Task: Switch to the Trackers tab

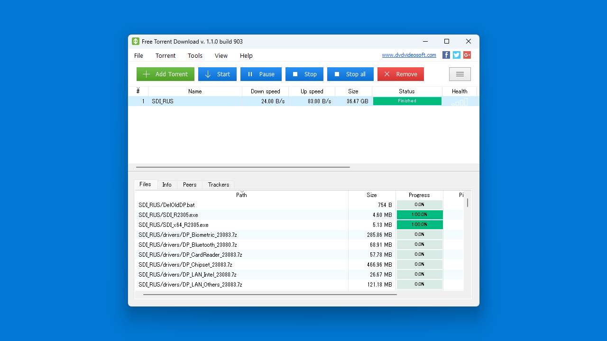Action: (219, 185)
